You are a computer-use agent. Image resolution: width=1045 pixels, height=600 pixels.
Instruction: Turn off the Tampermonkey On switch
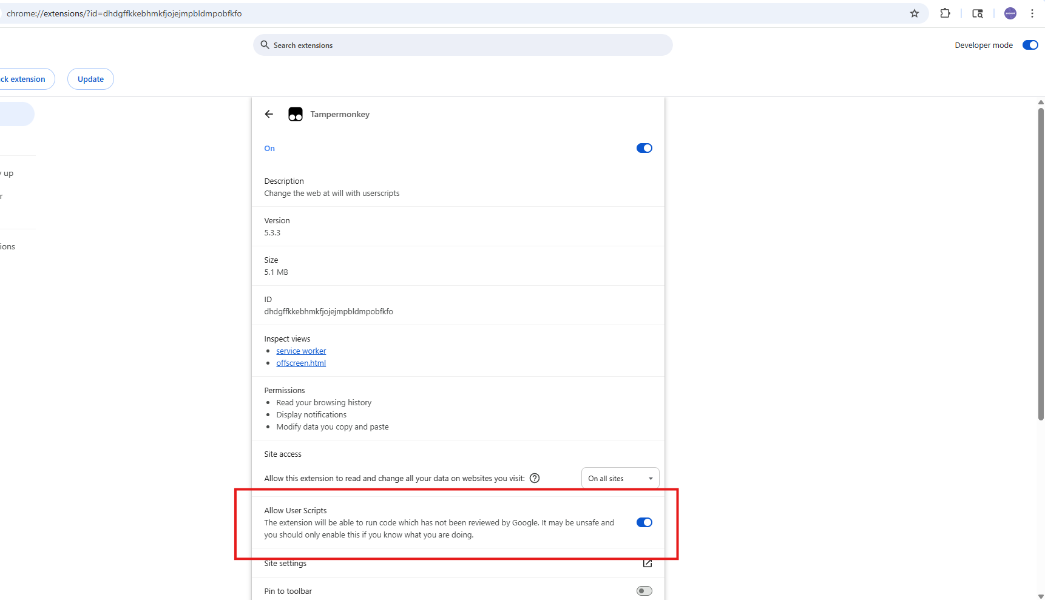point(644,148)
